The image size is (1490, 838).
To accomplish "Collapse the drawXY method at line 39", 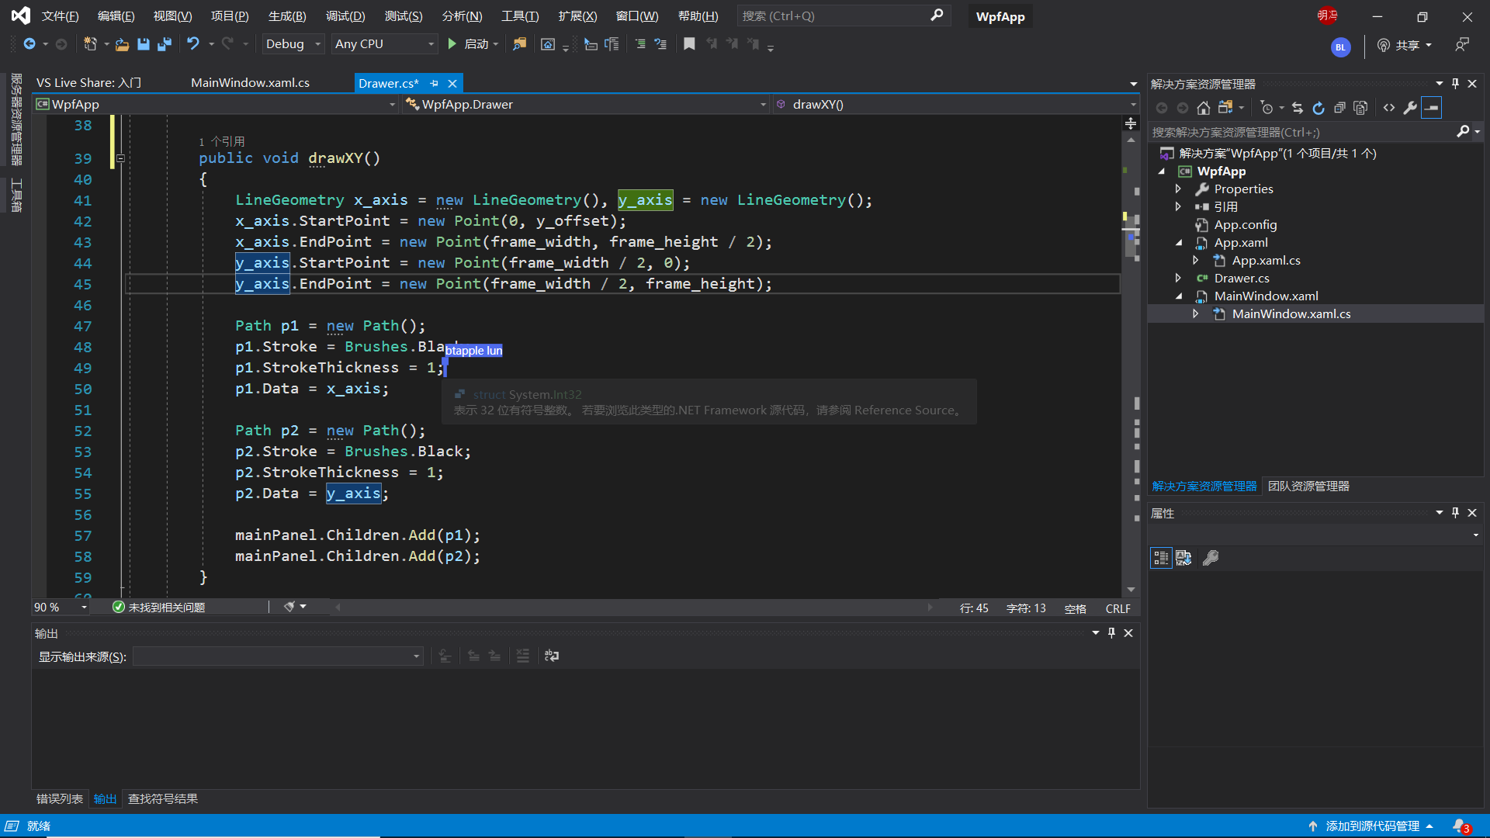I will pyautogui.click(x=120, y=158).
